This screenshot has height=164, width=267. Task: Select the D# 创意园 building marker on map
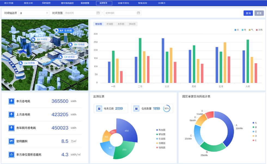click(21, 63)
